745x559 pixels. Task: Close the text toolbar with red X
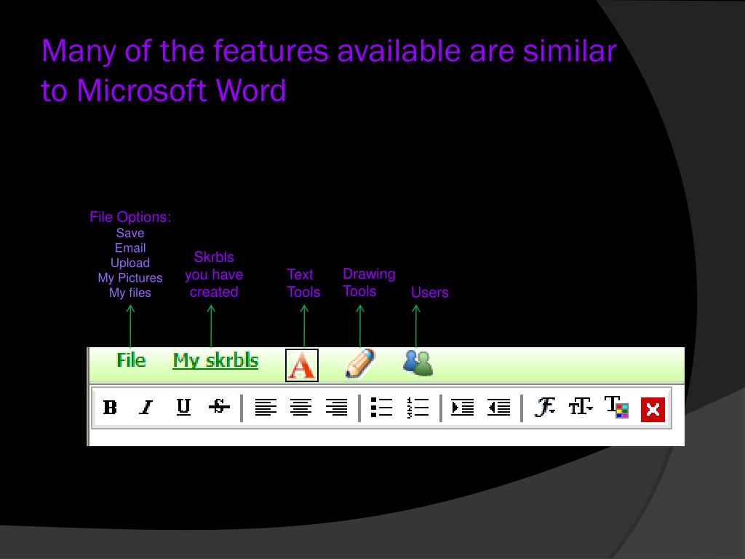[x=653, y=409]
